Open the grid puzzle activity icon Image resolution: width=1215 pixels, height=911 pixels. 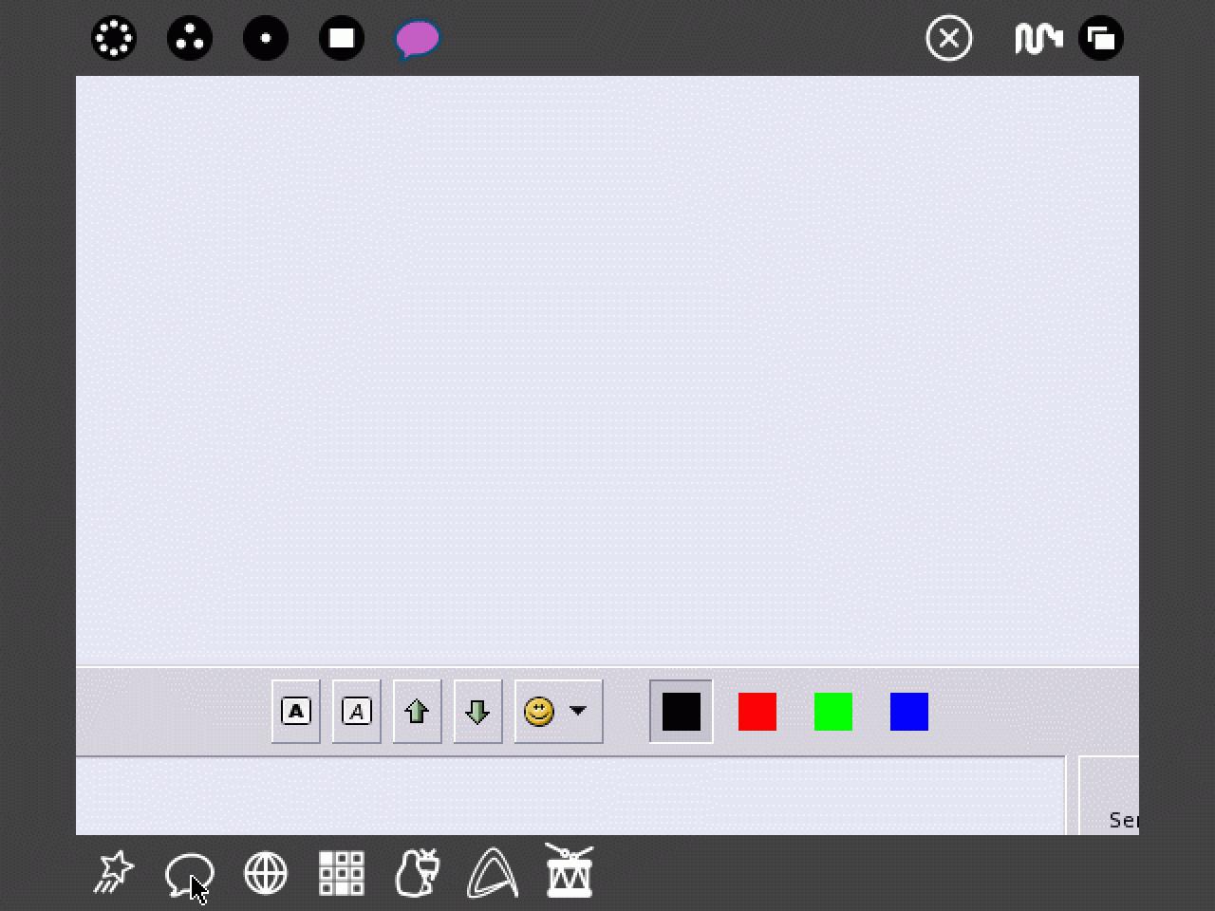tap(342, 873)
